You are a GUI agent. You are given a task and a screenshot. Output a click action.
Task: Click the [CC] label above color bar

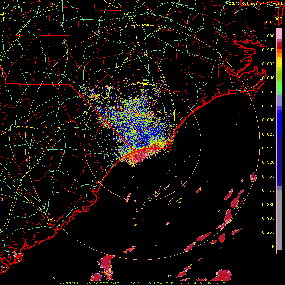[270, 22]
